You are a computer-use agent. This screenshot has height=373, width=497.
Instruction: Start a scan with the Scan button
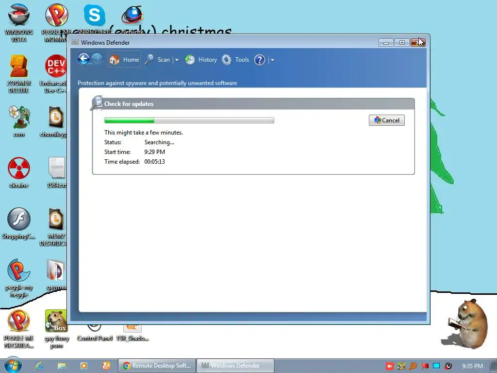click(158, 59)
